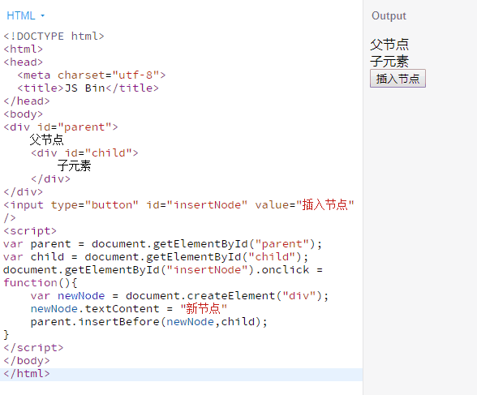Click the opening <body> tag line
Screen dimensions: 477x395
[23, 114]
